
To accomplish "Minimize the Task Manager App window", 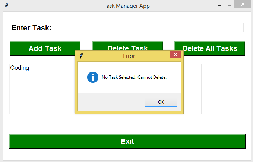I will coord(219,5).
